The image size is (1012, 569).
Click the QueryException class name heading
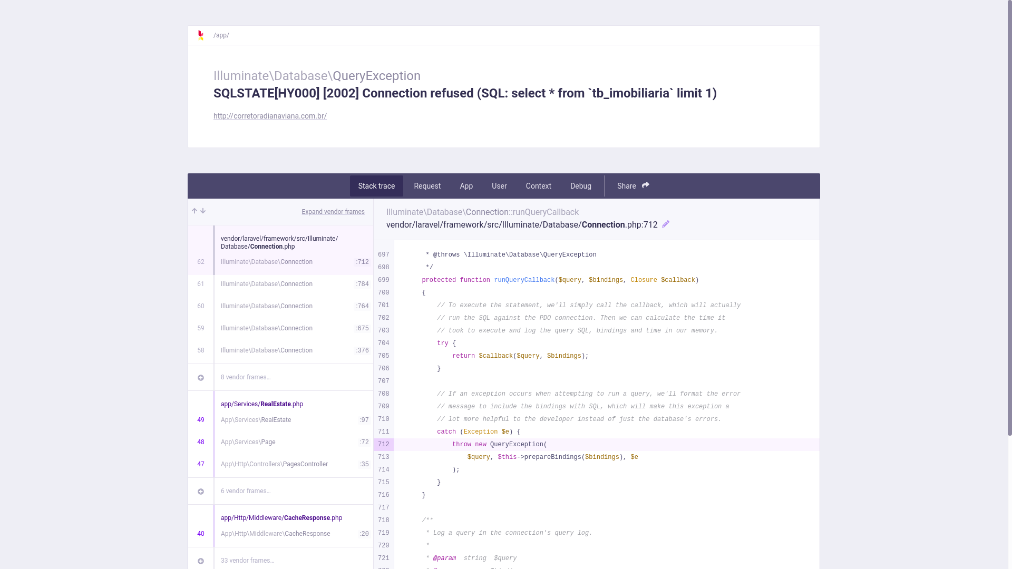376,76
